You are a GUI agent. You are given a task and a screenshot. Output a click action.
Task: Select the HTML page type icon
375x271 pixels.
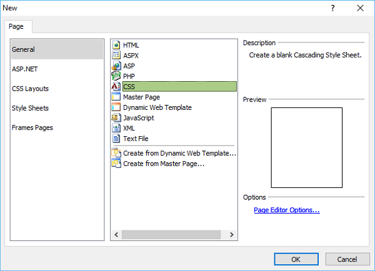click(116, 45)
